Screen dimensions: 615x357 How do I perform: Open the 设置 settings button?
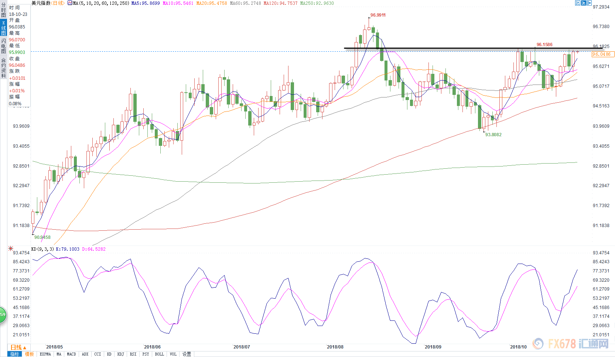pyautogui.click(x=187, y=354)
